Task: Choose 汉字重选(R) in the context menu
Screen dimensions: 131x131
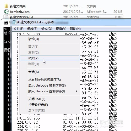Action: click(x=50, y=111)
